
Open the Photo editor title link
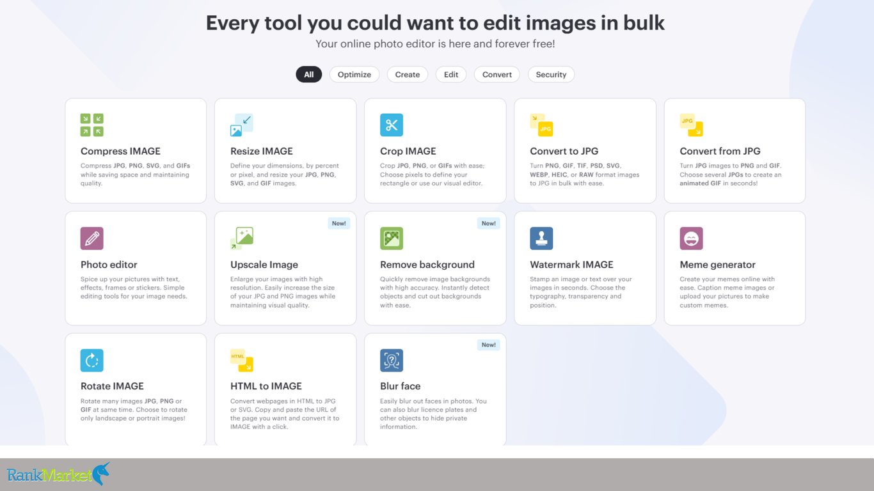[x=109, y=265]
